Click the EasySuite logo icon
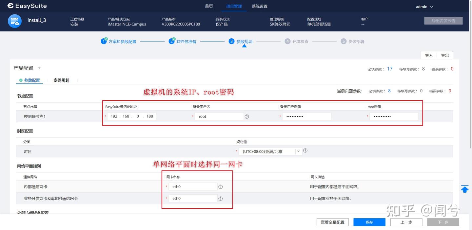 click(10, 6)
